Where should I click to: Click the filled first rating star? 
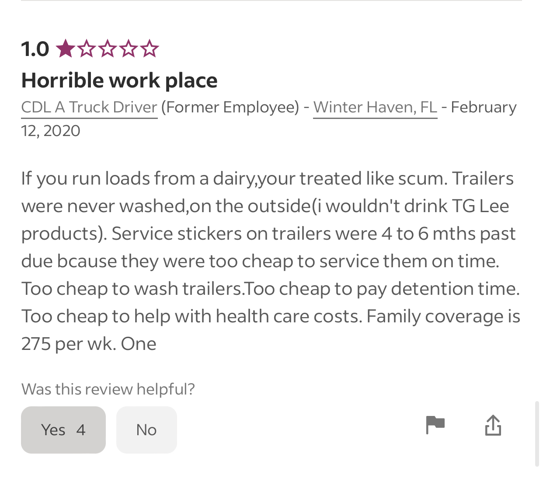click(65, 49)
